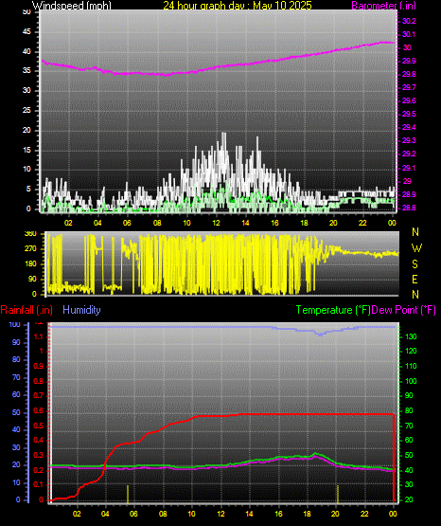441x526 pixels.
Task: Click the S compass label
Action: tap(415, 264)
